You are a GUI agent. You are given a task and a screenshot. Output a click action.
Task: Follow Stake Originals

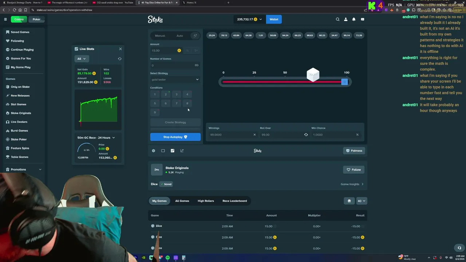354,170
